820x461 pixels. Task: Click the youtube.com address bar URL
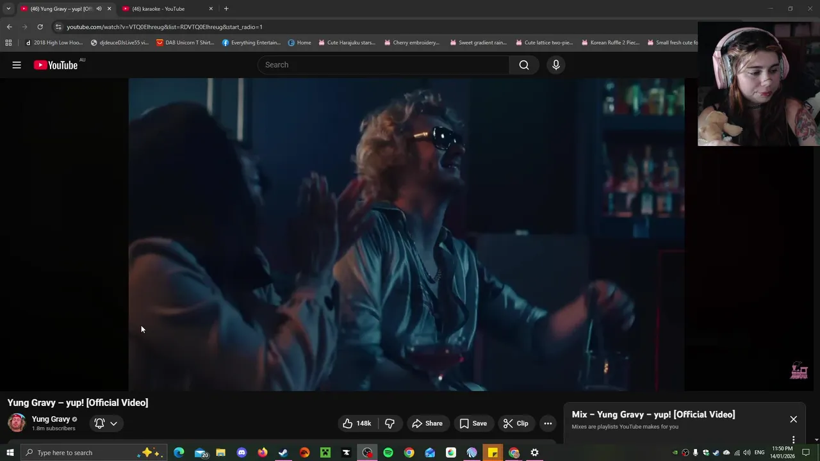click(165, 27)
